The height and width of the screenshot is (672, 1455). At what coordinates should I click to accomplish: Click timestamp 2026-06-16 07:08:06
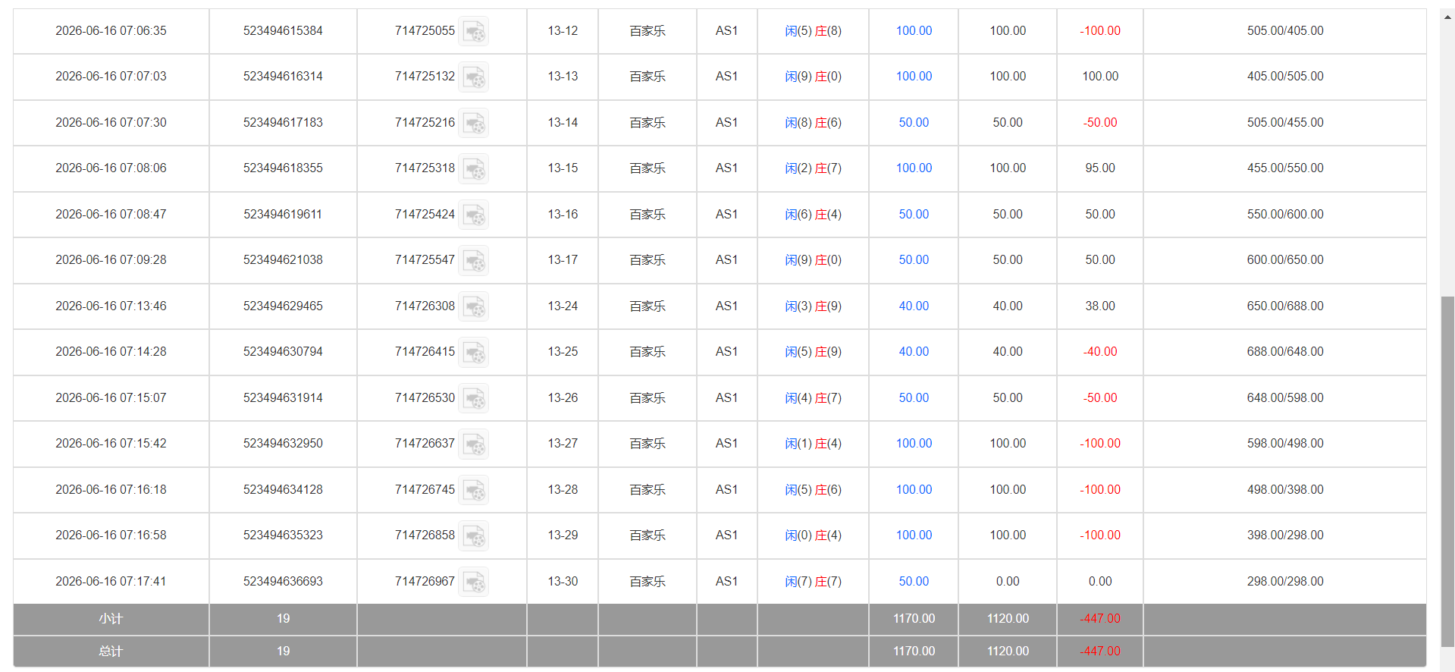click(111, 168)
